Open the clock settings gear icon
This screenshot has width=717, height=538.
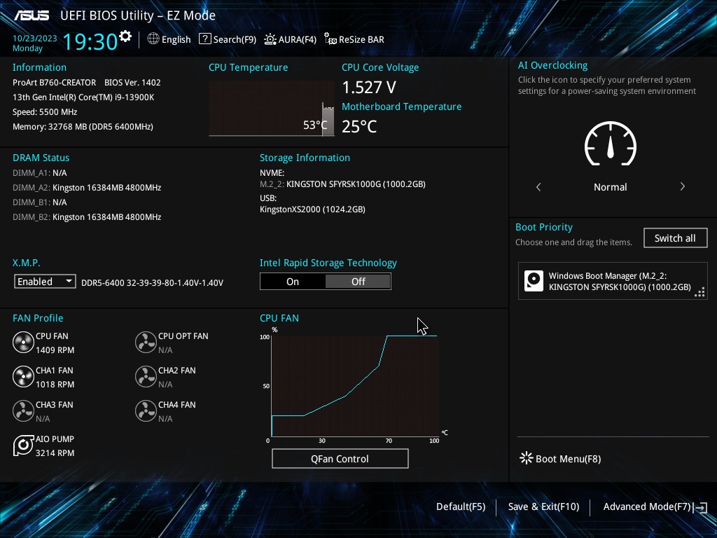click(125, 36)
